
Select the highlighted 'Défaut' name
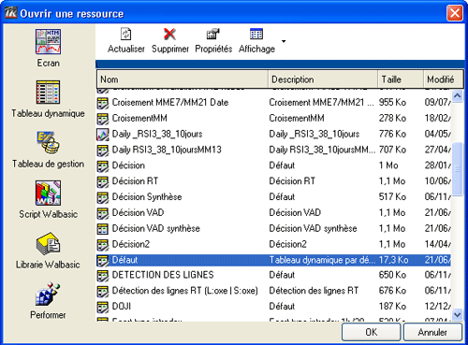click(124, 260)
